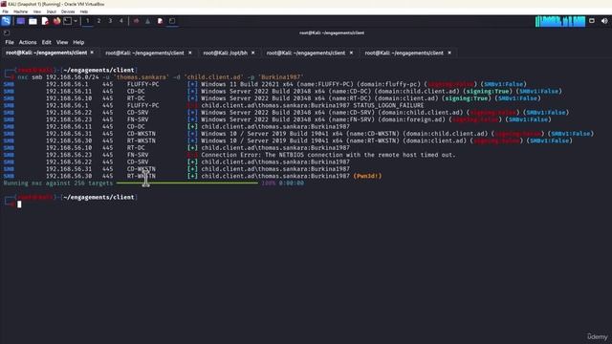612x344 pixels.
Task: Switch to workspace 1
Action: click(87, 21)
